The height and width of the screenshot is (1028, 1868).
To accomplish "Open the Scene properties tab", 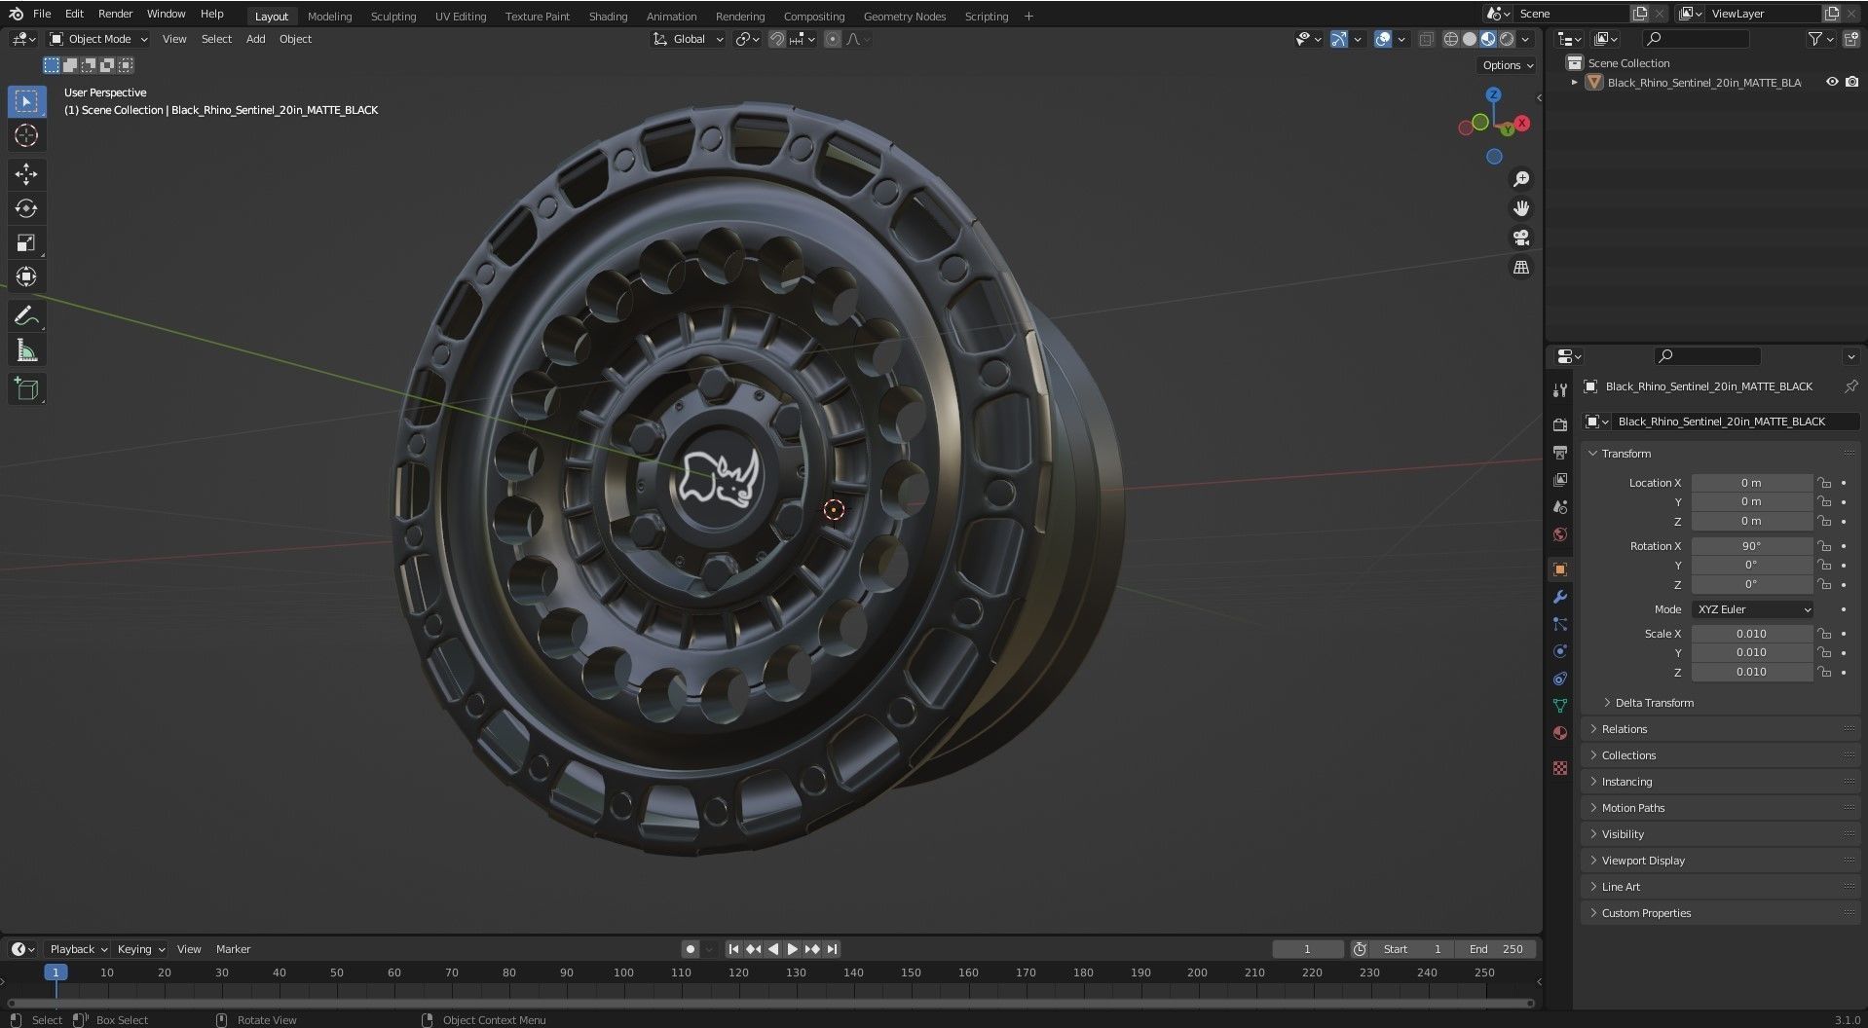I will [x=1560, y=507].
